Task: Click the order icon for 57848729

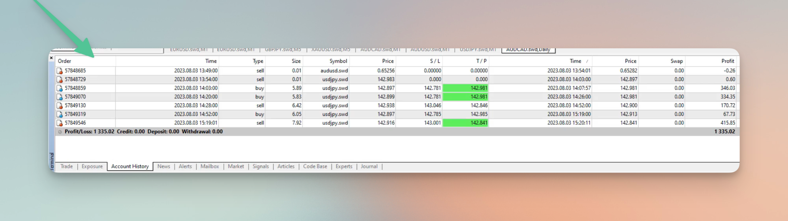Action: (60, 79)
